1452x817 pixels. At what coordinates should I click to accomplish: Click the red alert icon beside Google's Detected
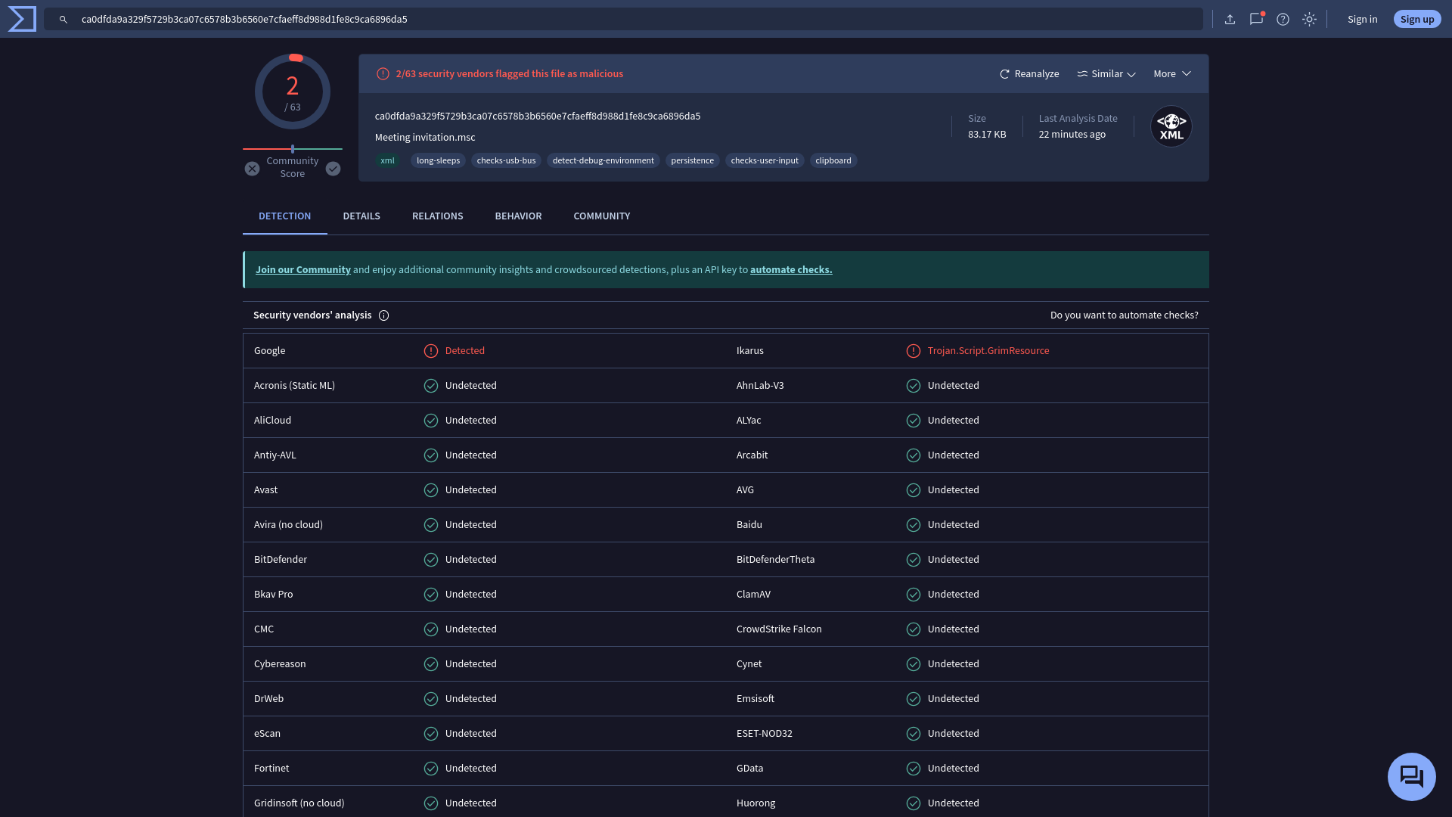point(431,351)
